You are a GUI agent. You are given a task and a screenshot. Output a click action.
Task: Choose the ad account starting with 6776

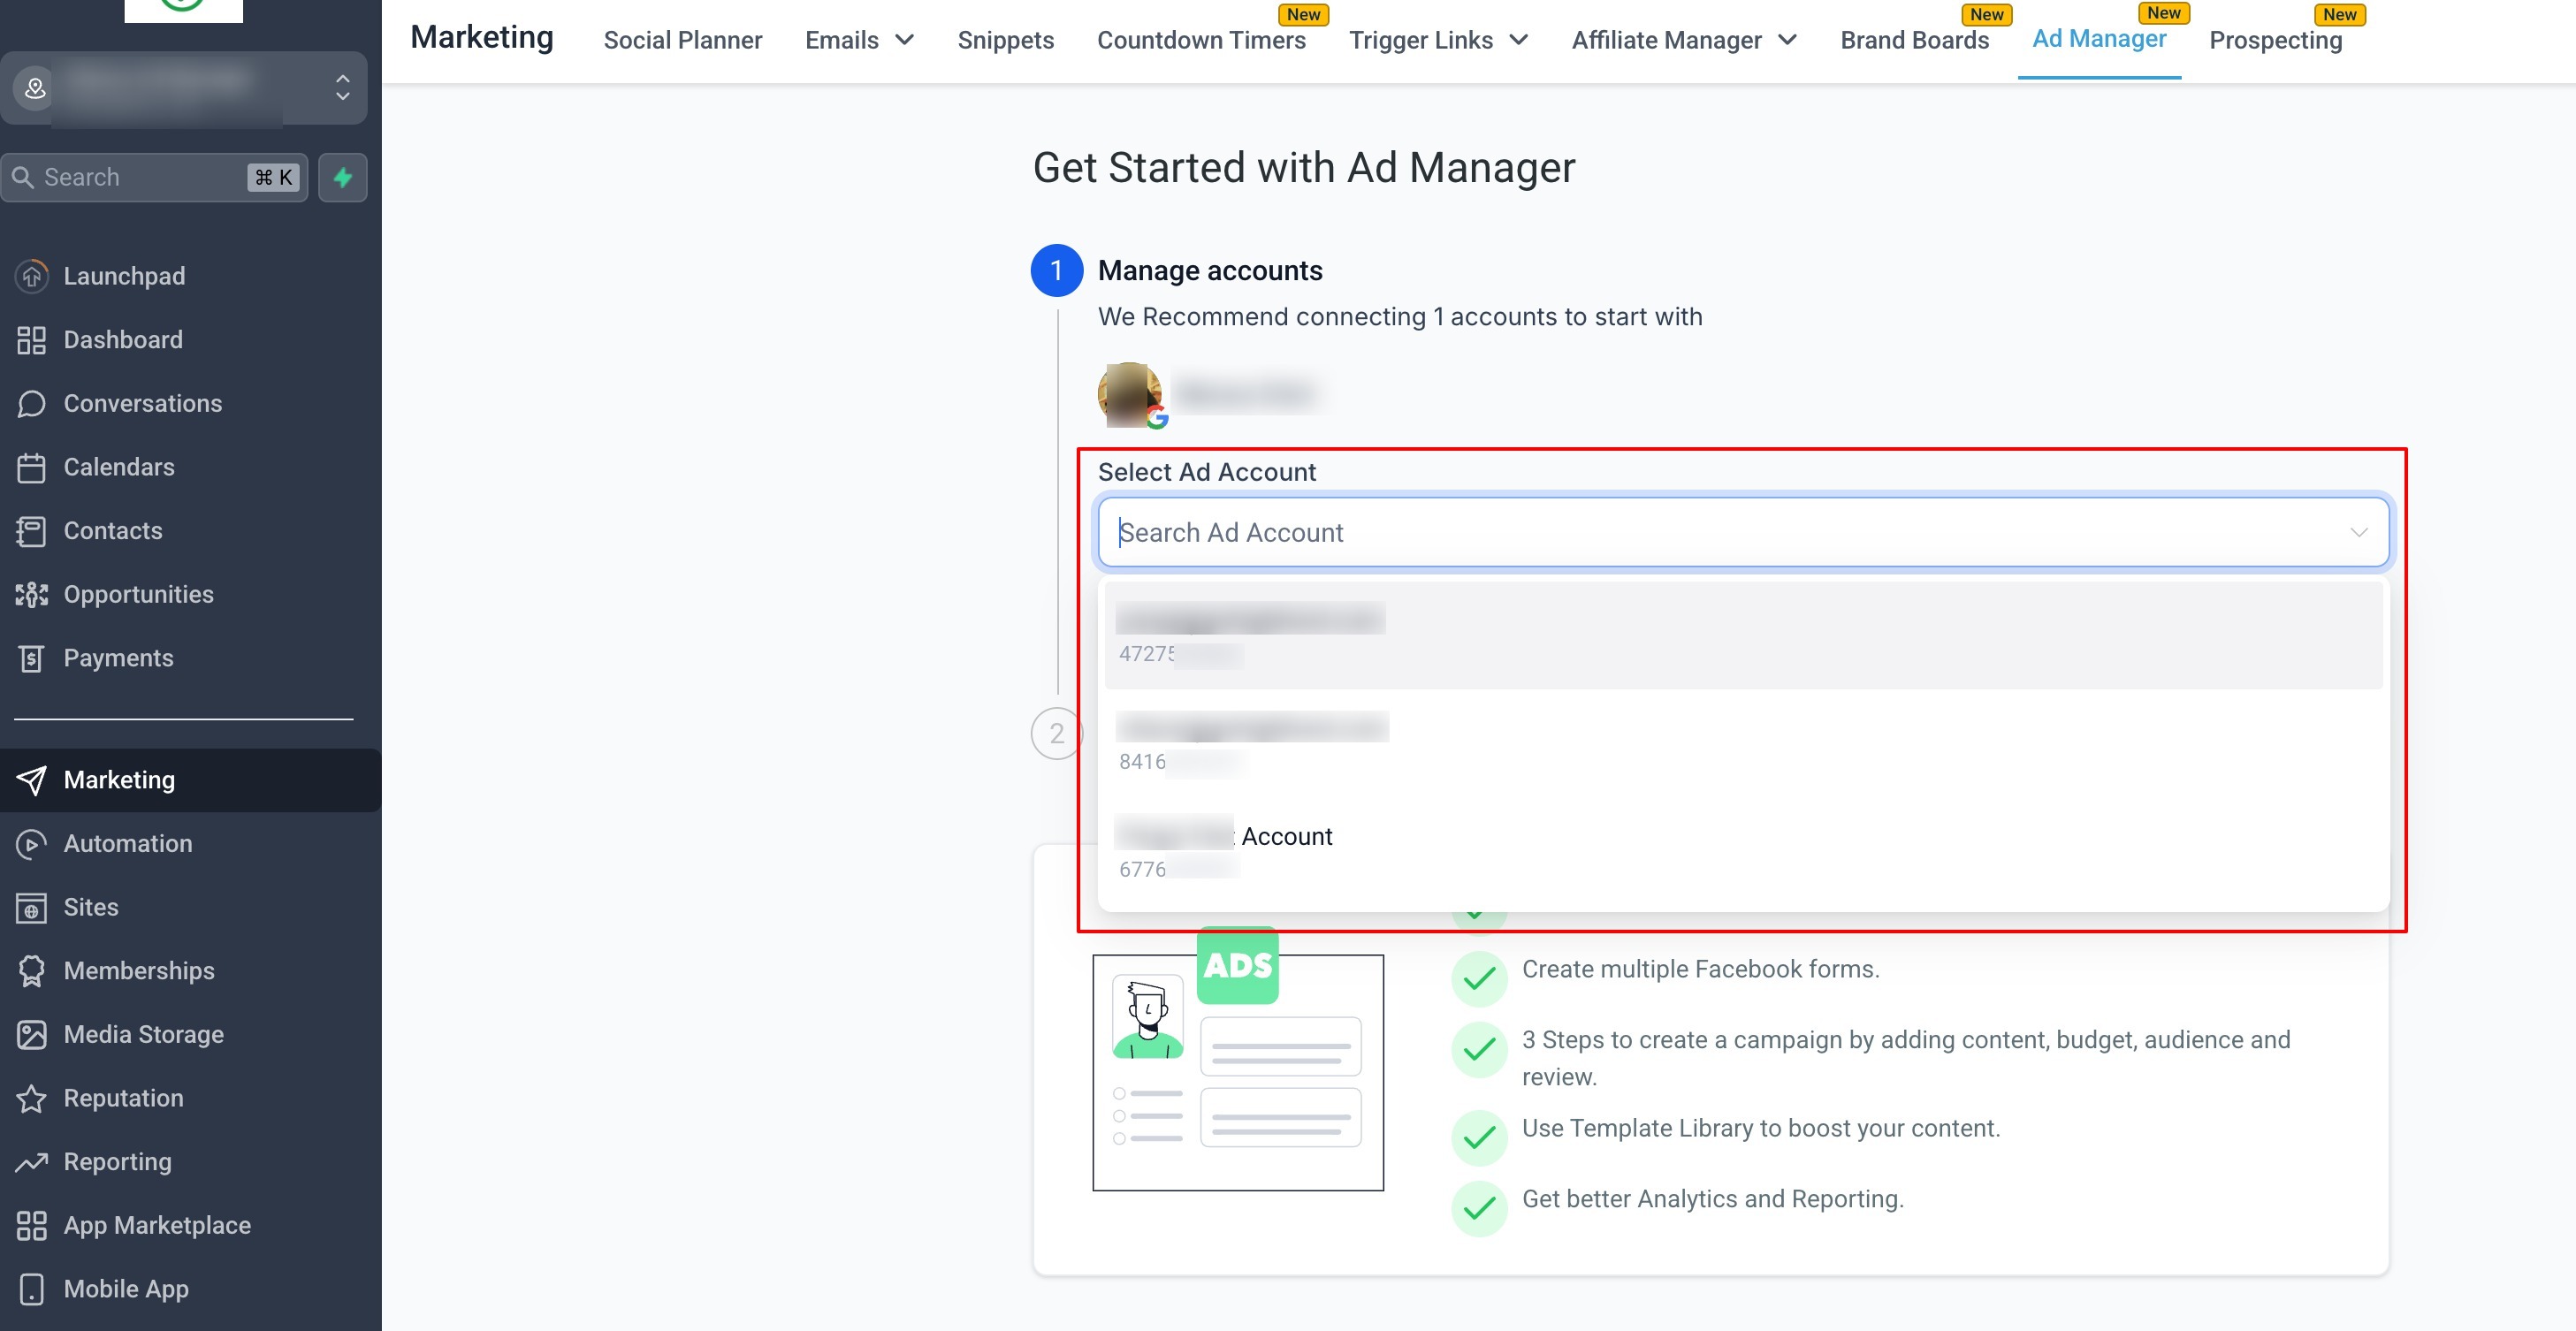click(1742, 850)
